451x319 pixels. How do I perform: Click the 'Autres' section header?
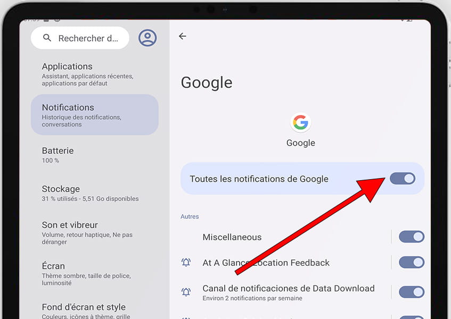click(190, 216)
